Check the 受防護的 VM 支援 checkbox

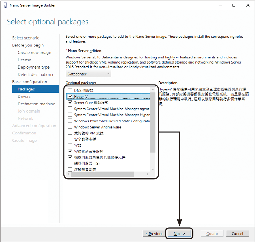[70, 133]
